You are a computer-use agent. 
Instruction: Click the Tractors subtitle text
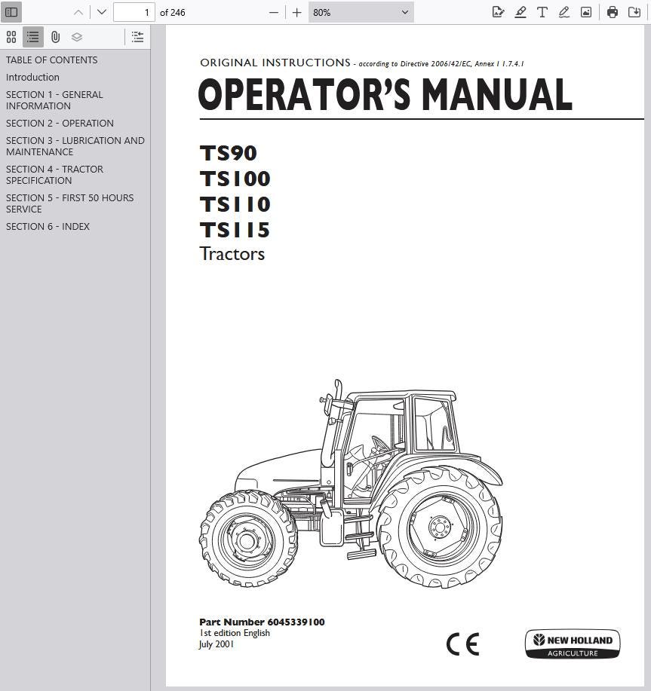click(232, 254)
